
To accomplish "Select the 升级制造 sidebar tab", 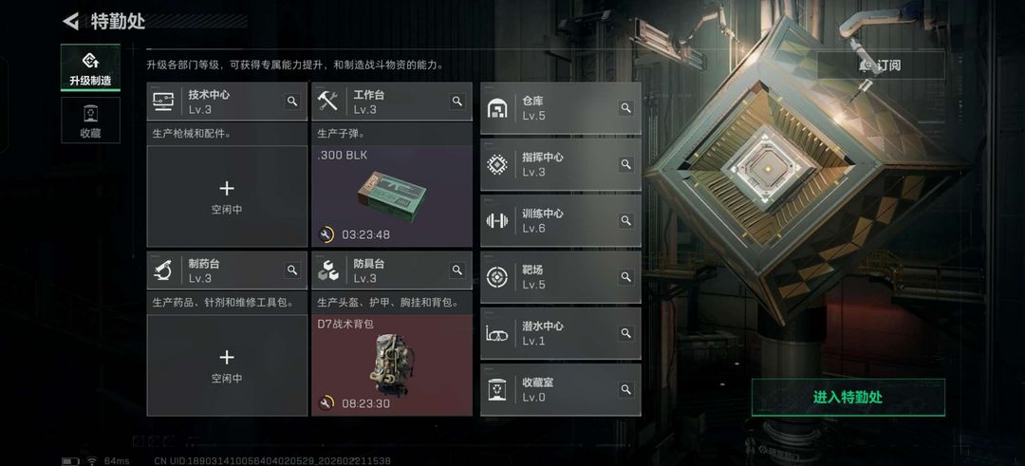I will [90, 68].
